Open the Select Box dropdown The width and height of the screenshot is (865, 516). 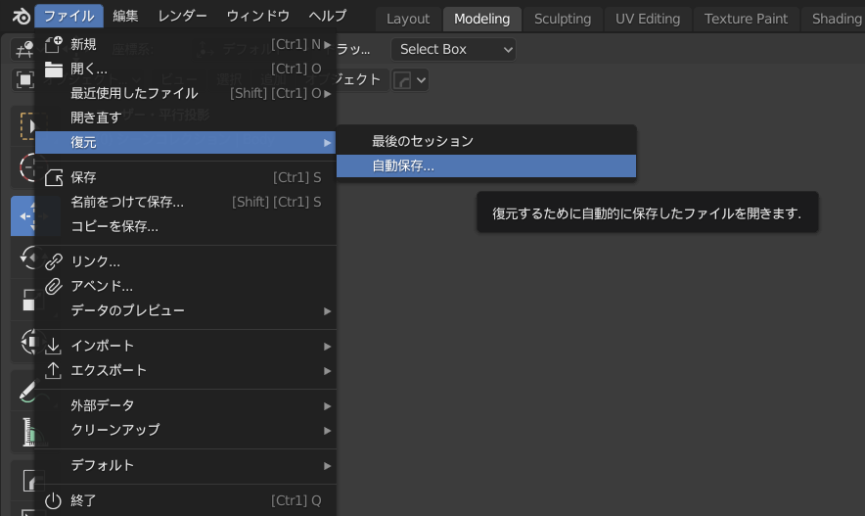tap(453, 49)
